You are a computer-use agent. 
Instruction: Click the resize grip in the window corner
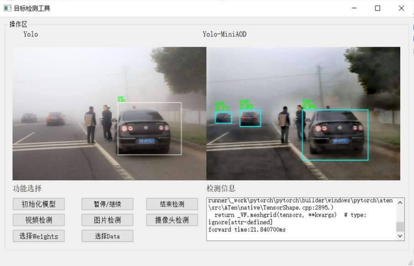tap(410, 262)
